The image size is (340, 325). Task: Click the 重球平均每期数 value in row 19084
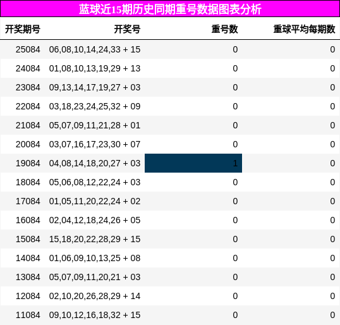coord(332,163)
